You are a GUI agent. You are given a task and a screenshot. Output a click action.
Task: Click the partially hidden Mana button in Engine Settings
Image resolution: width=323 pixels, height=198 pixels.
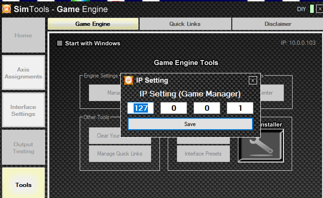coord(105,93)
